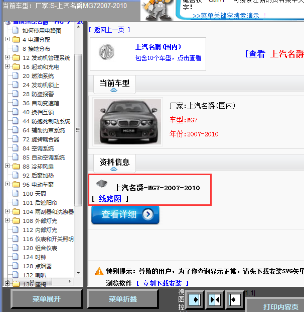The height and width of the screenshot is (312, 304).
Task: Click the 年份:2007-2010 text
Action: pos(194,134)
